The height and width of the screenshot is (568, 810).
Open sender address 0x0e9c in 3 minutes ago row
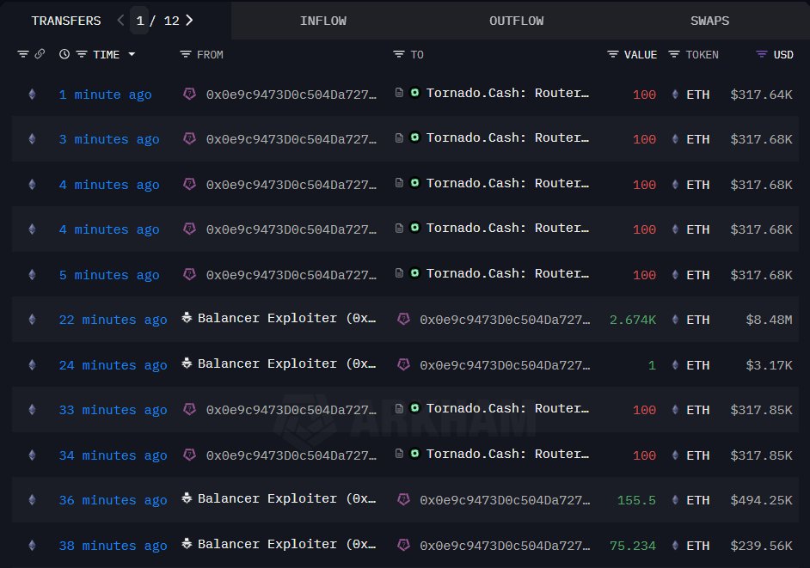(291, 139)
